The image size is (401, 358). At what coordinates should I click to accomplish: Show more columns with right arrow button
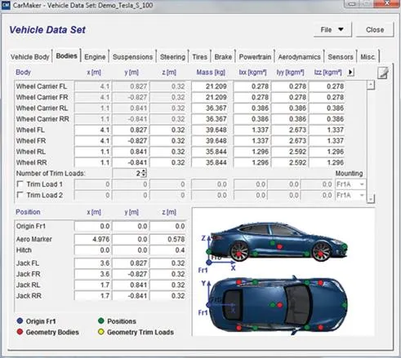pos(350,73)
